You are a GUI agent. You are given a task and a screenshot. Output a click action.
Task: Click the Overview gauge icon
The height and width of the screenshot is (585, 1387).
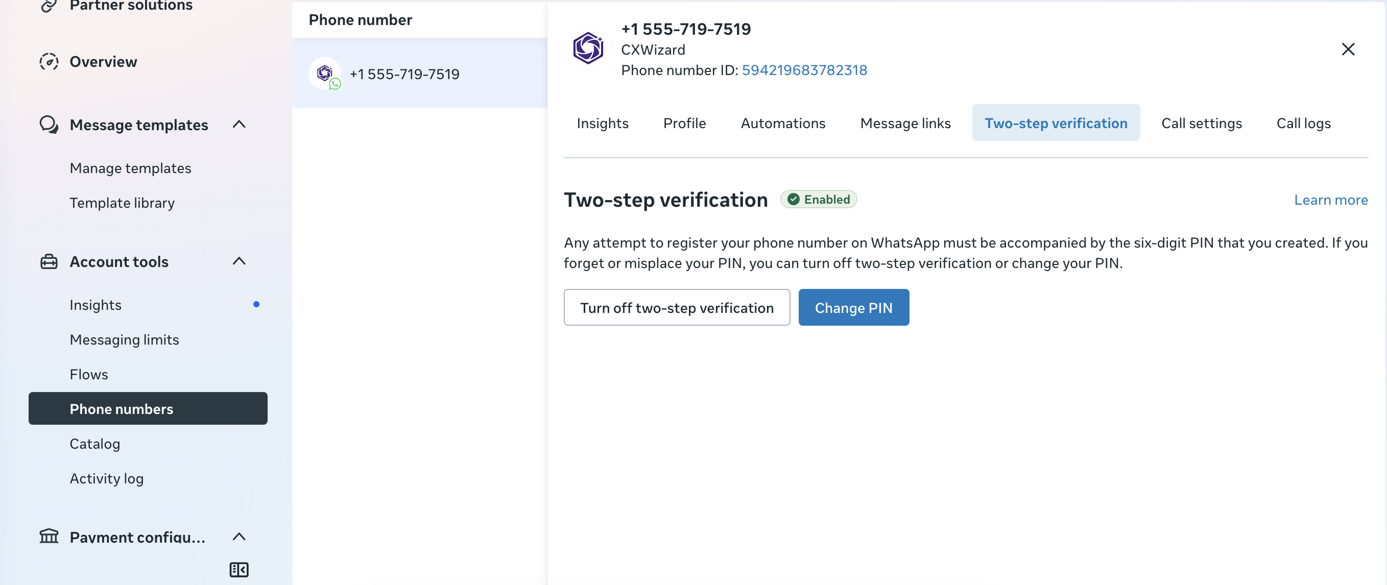pos(49,62)
